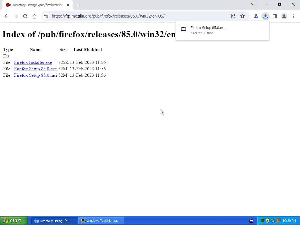Close the Directory Listing tab
Viewport: 300px width, 225px height.
pyautogui.click(x=68, y=5)
